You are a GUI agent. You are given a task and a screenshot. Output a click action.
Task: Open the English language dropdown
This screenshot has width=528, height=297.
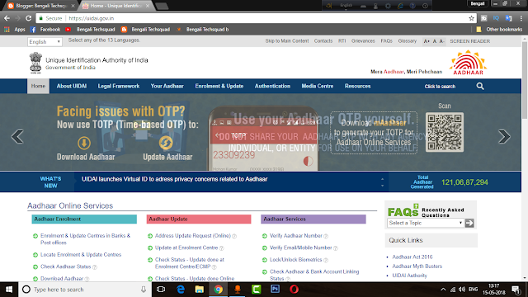(45, 42)
